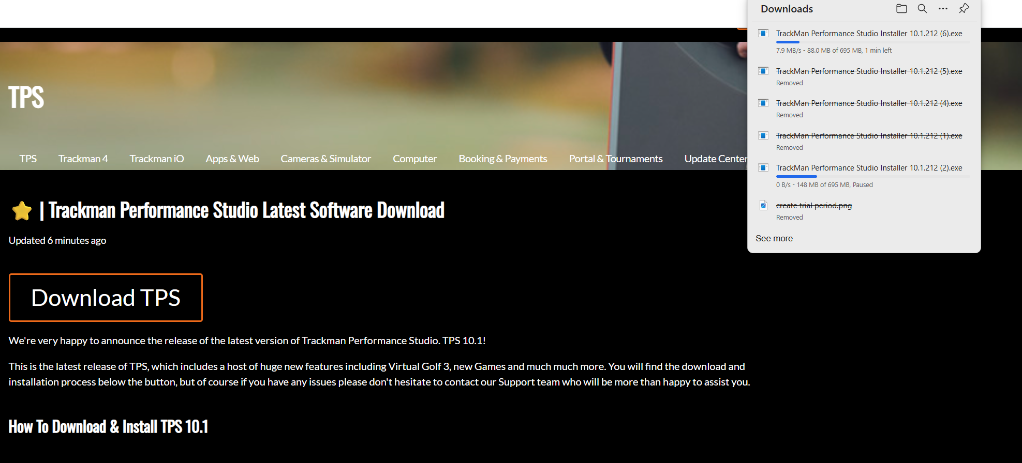The width and height of the screenshot is (1022, 463).
Task: Select the Cameras & Simulator tab
Action: [x=325, y=159]
